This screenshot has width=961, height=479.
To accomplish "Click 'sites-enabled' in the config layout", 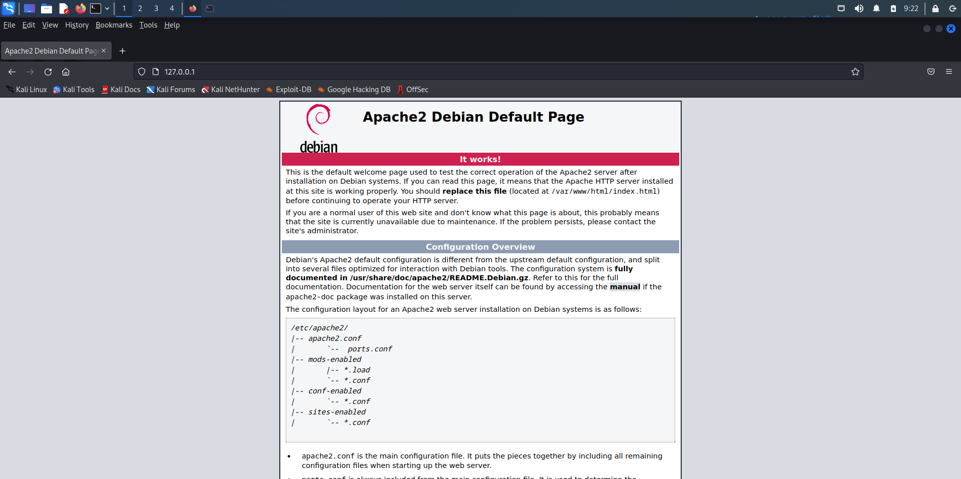I will tap(337, 412).
